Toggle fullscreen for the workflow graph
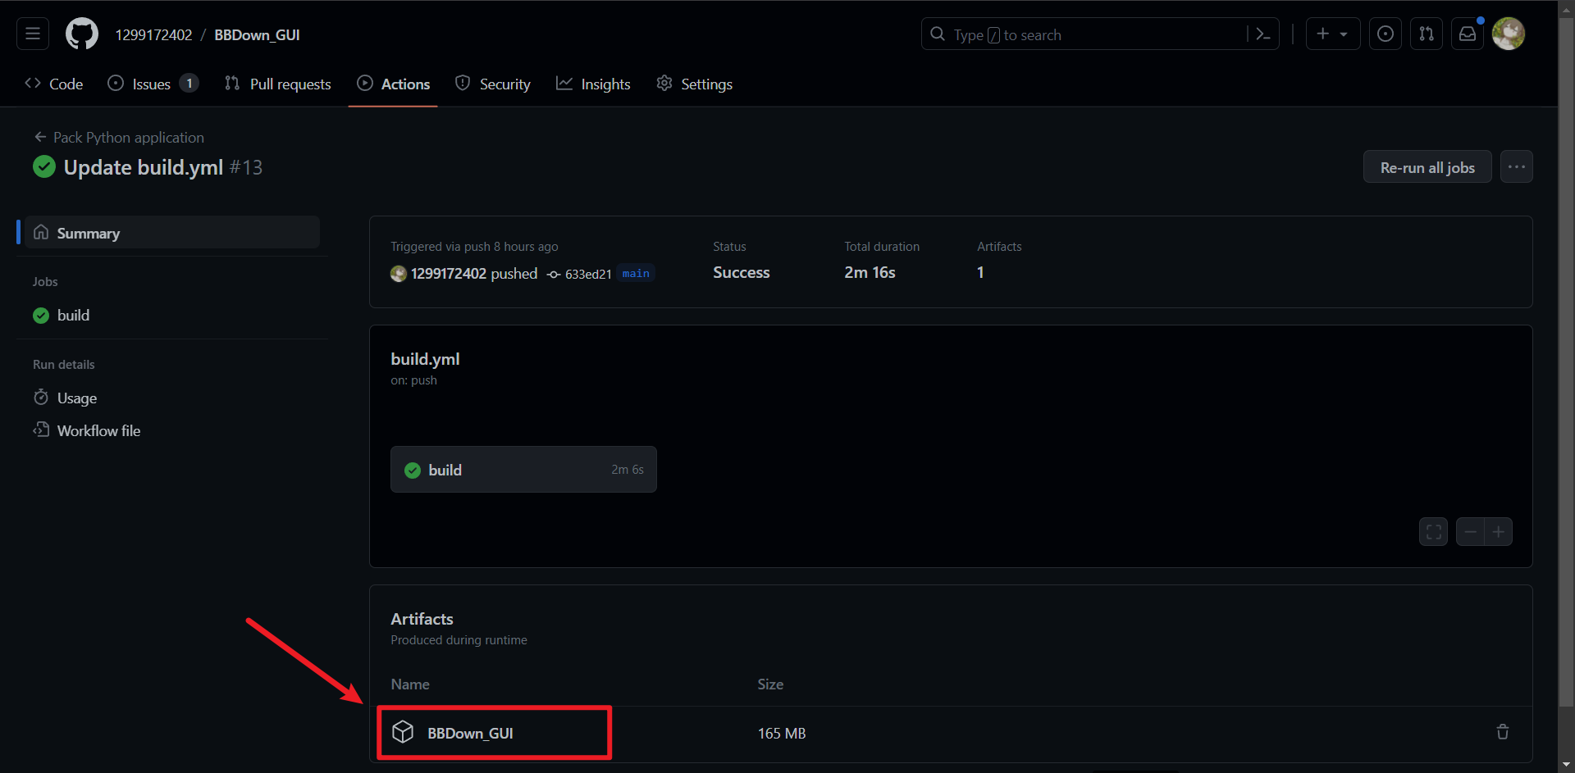Viewport: 1575px width, 773px height. pyautogui.click(x=1433, y=532)
